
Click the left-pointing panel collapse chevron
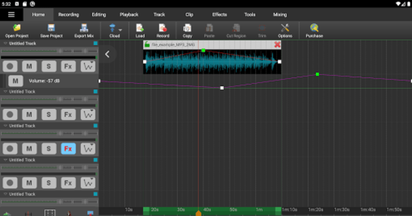pyautogui.click(x=107, y=54)
